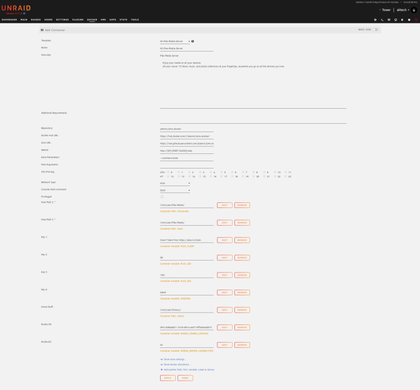The width and height of the screenshot is (420, 390).
Task: Click the Add Container grid icon
Action: [42, 30]
